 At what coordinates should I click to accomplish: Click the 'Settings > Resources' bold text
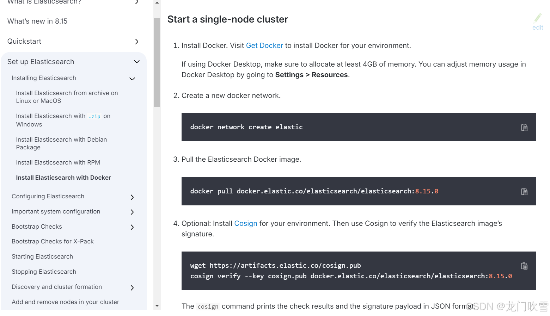tap(311, 75)
